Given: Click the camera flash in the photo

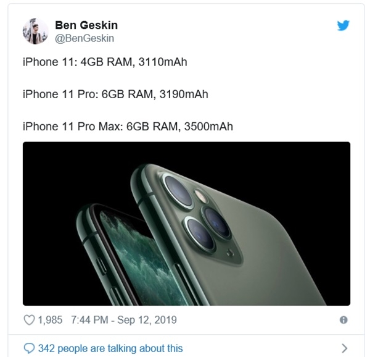Looking at the screenshot, I should 201,196.
